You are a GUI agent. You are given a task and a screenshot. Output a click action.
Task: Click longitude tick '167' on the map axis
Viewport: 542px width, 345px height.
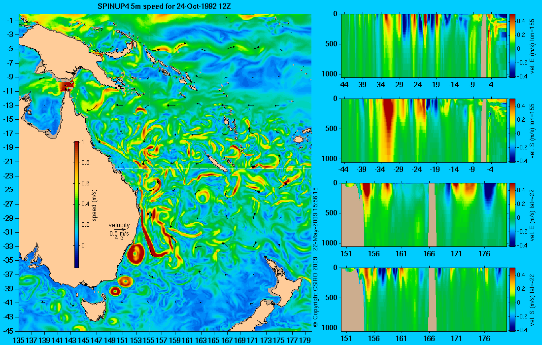227,340
